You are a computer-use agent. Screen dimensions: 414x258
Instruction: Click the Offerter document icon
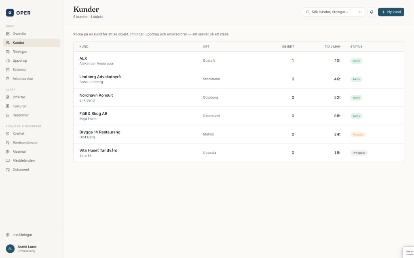8,97
